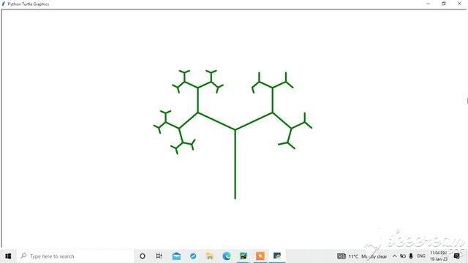
Task: Show hidden system tray icons
Action: pos(395,256)
